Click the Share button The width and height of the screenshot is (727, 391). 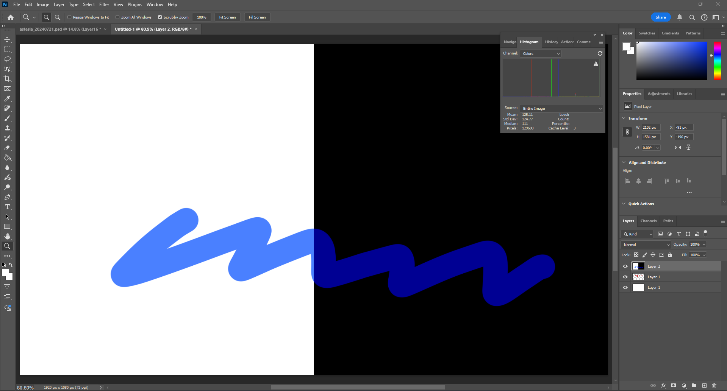pyautogui.click(x=660, y=17)
